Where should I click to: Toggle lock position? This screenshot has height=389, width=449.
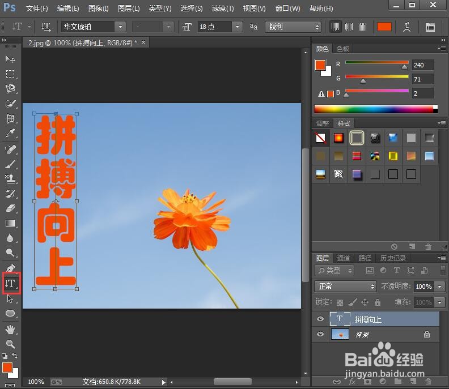pos(365,302)
